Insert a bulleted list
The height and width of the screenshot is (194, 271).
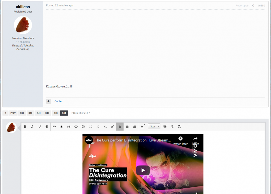[91, 127]
